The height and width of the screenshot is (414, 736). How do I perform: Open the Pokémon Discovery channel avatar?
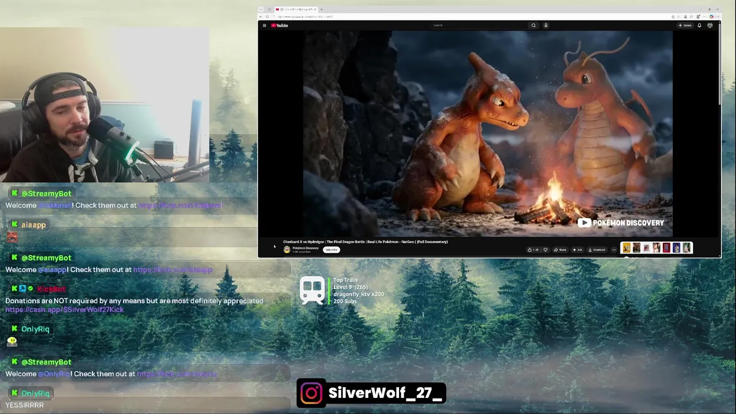287,250
